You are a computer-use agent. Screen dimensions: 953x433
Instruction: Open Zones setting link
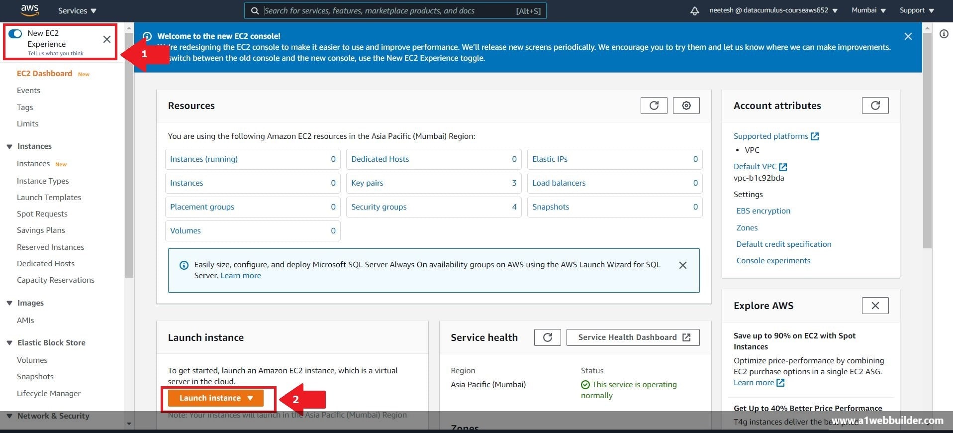747,228
